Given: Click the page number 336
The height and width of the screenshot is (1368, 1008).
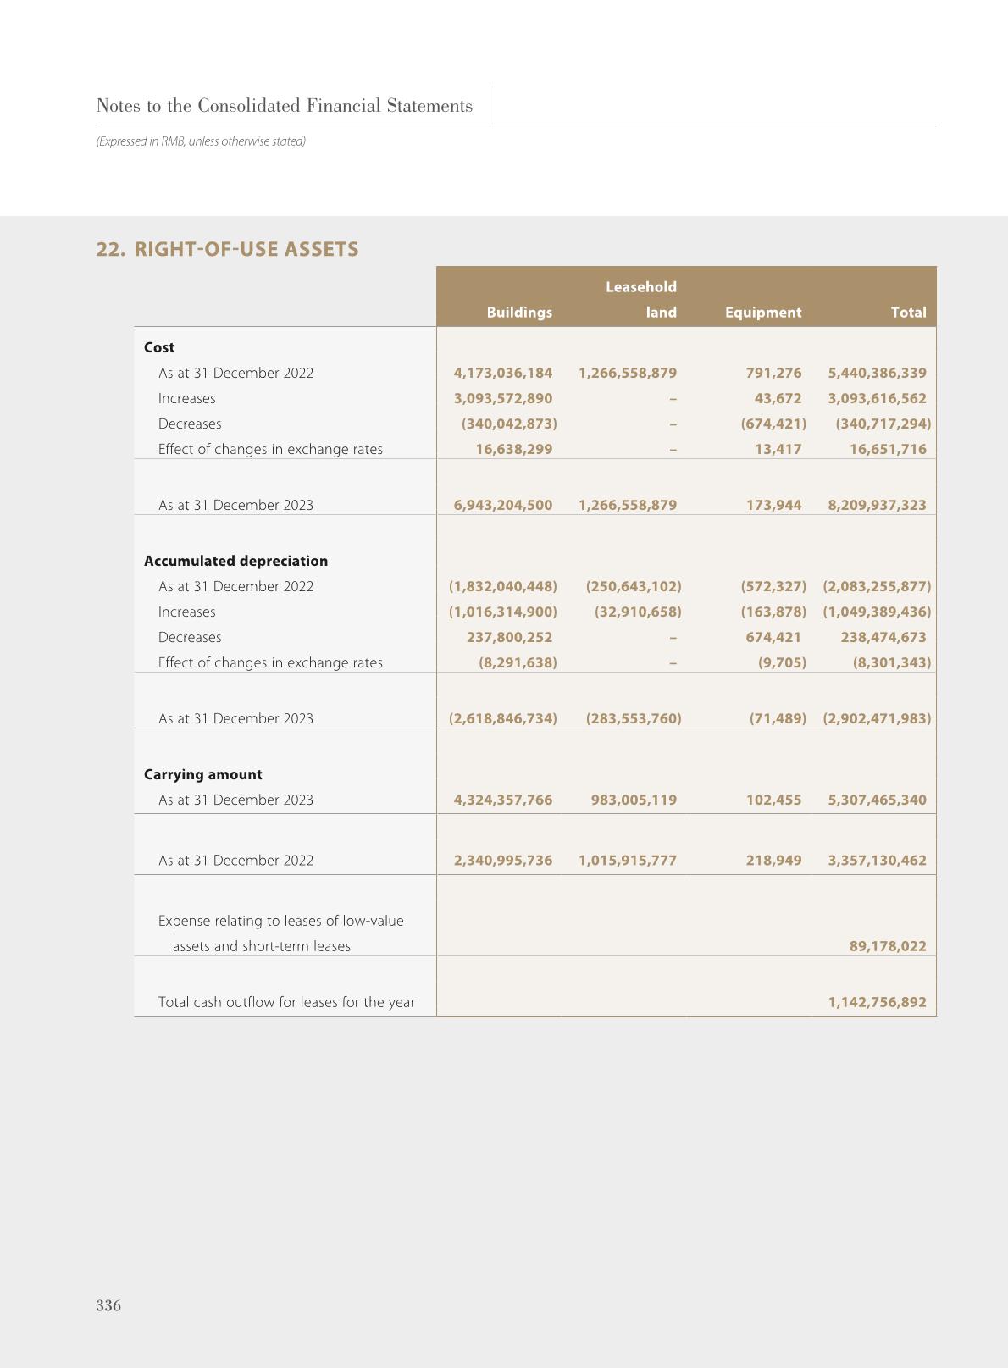Looking at the screenshot, I should [108, 1305].
